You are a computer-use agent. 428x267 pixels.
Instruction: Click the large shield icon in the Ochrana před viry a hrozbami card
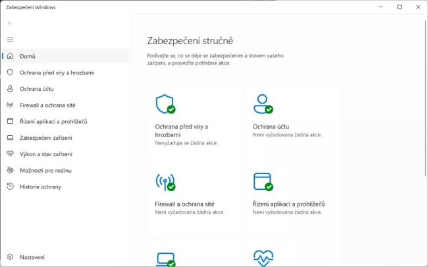(165, 104)
